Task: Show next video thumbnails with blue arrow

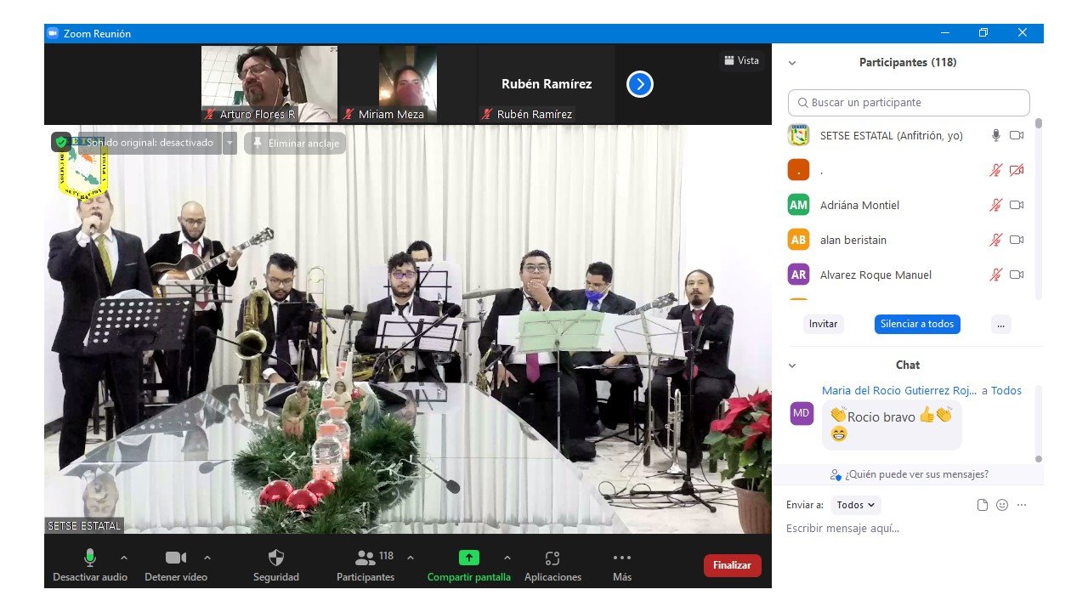Action: (639, 84)
